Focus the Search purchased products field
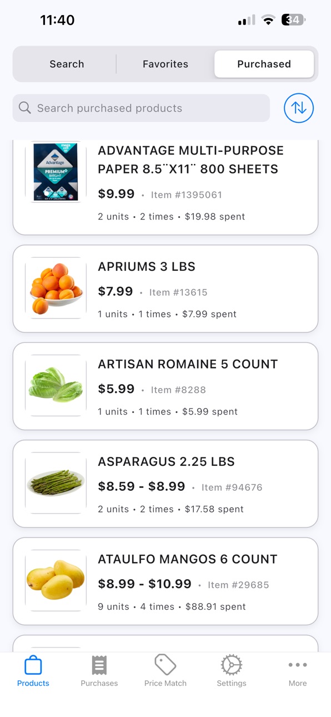 point(141,108)
